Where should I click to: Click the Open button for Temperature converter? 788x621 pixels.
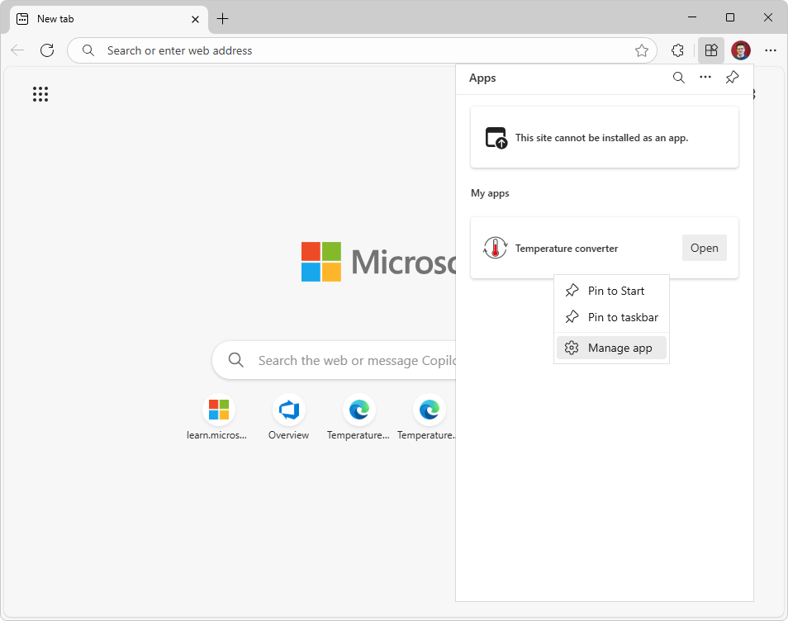(704, 248)
